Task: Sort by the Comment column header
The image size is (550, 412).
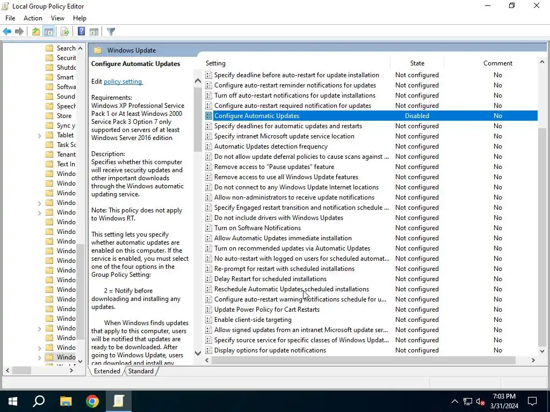Action: (x=498, y=63)
